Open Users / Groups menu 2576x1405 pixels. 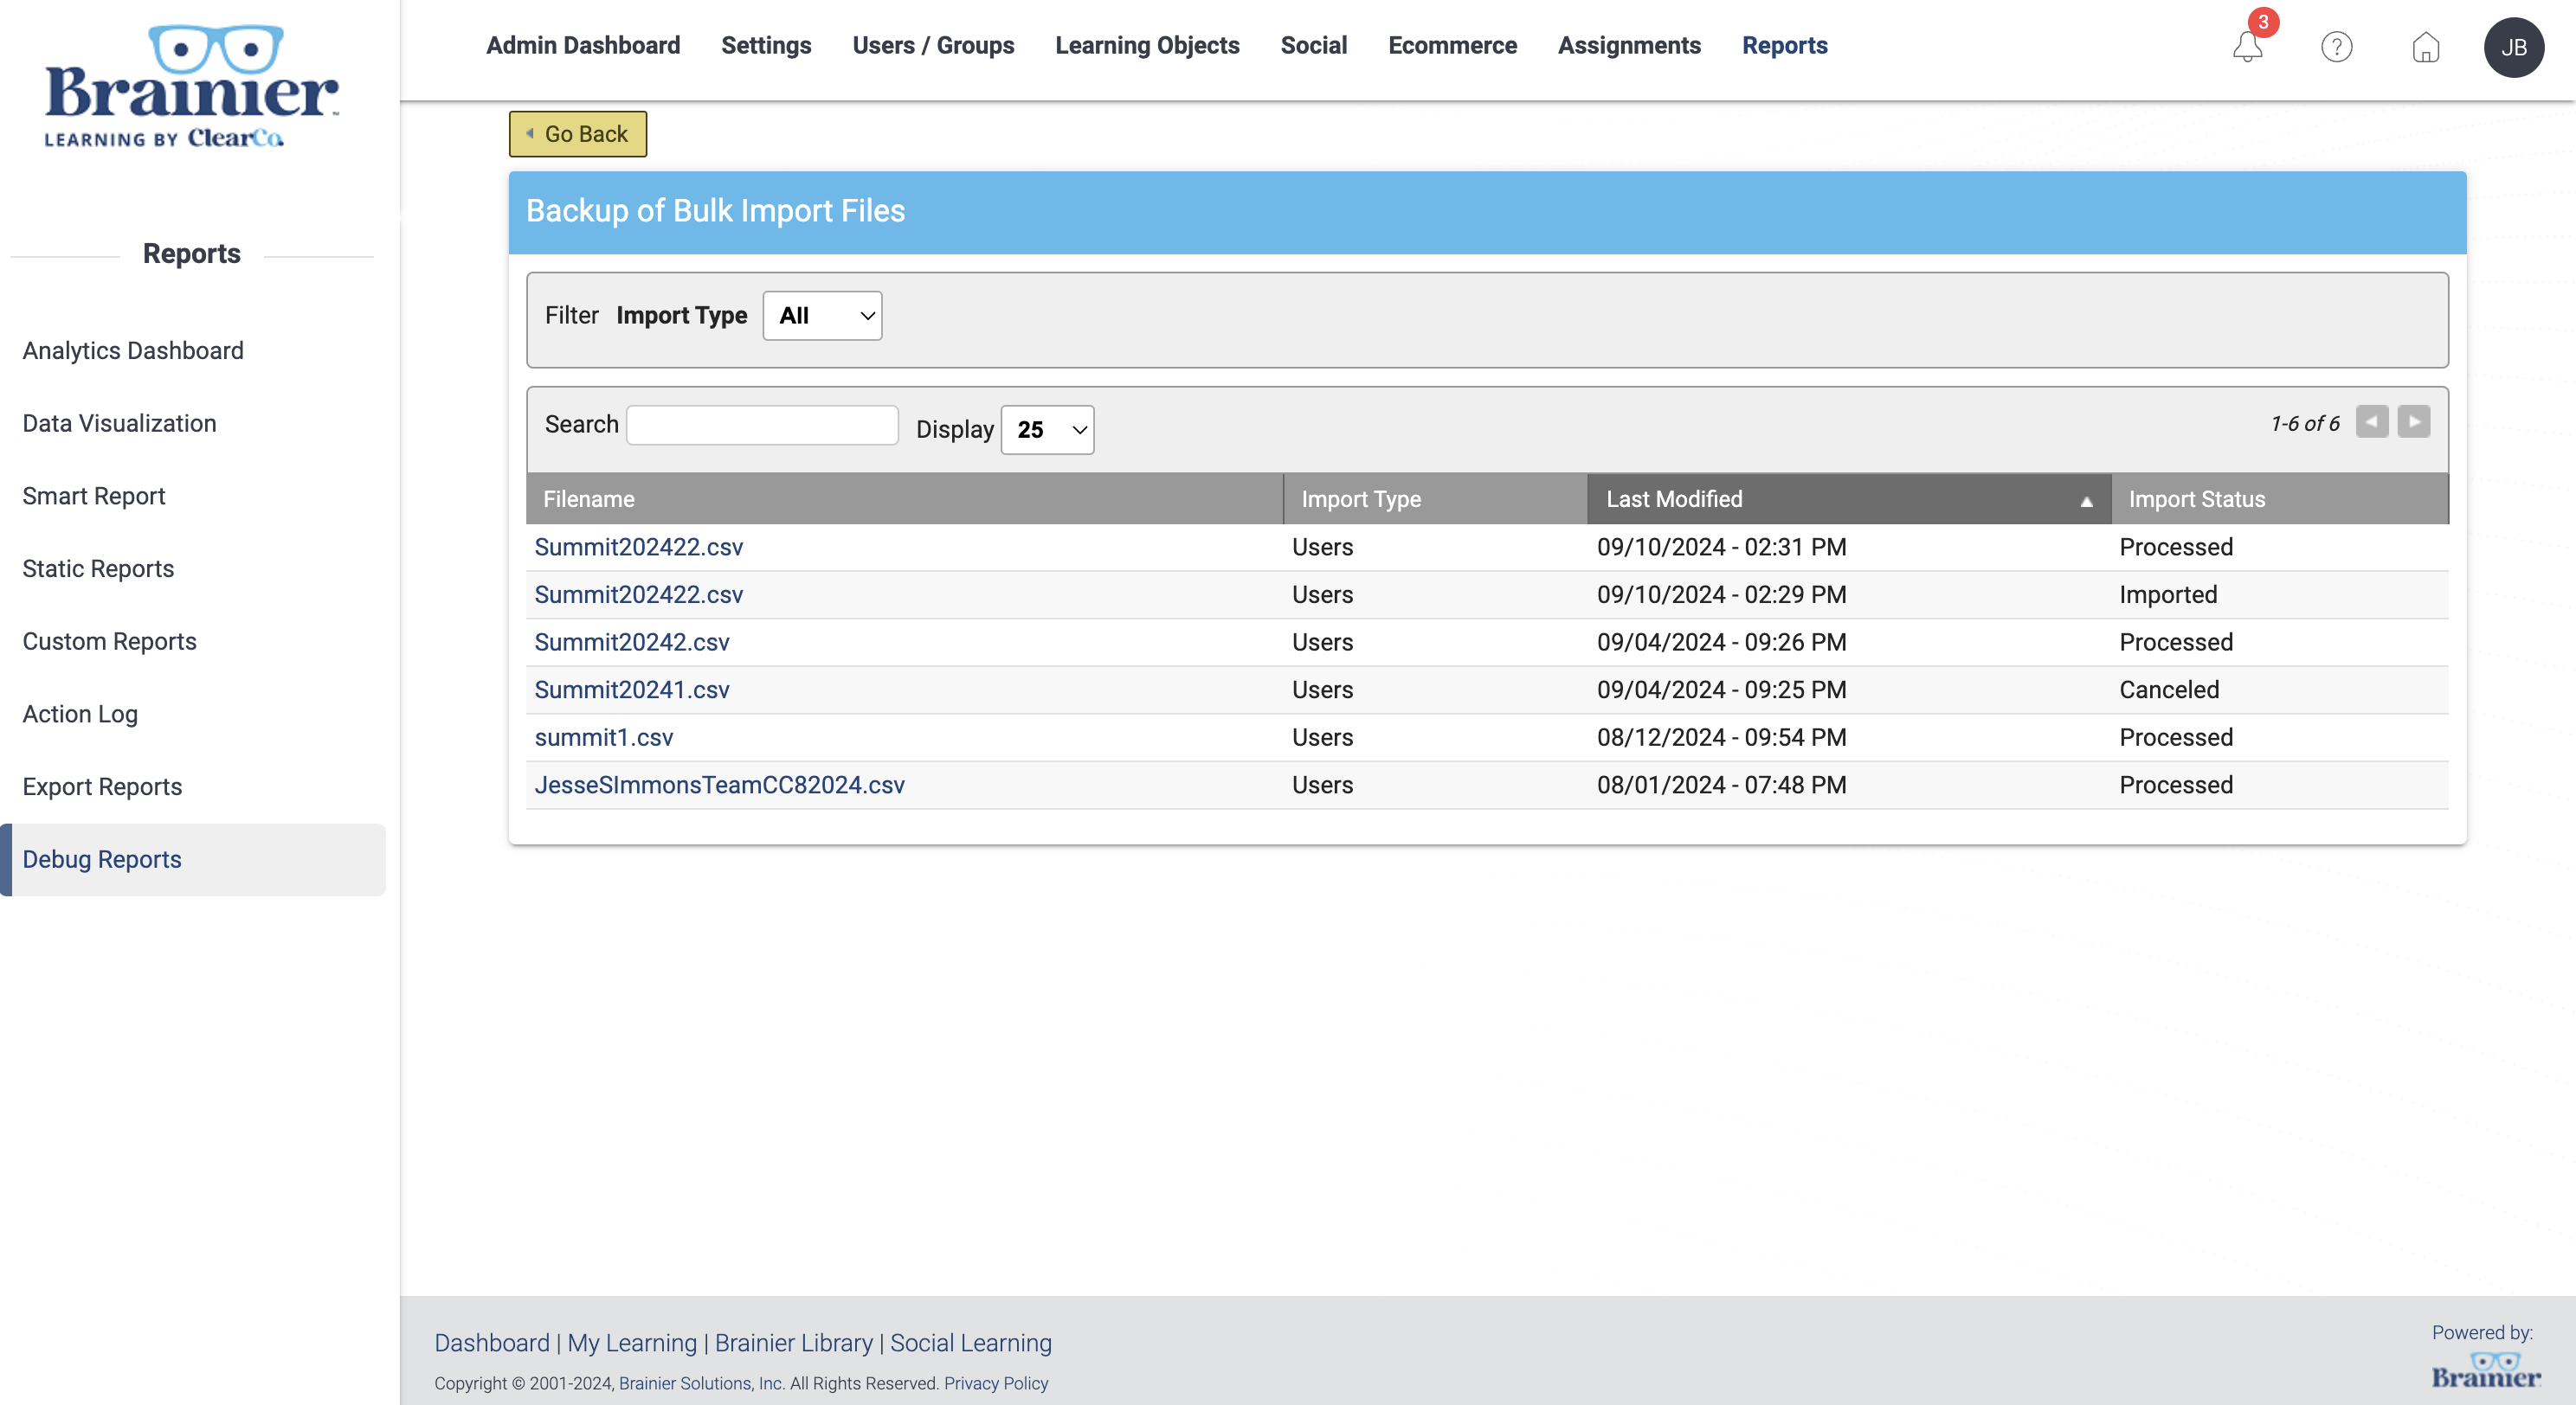(x=933, y=45)
